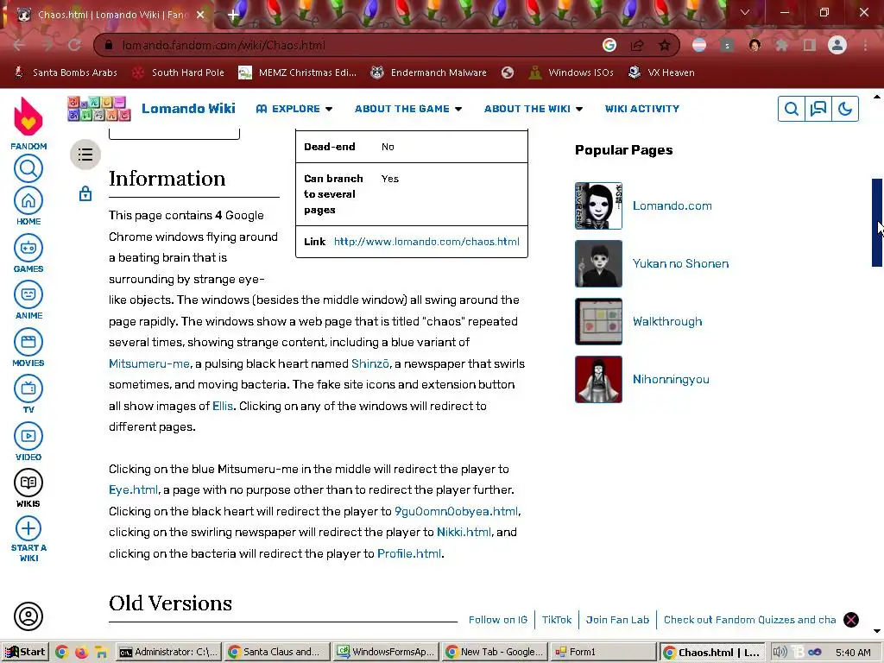Click the Lomando Wiki title link

click(188, 109)
